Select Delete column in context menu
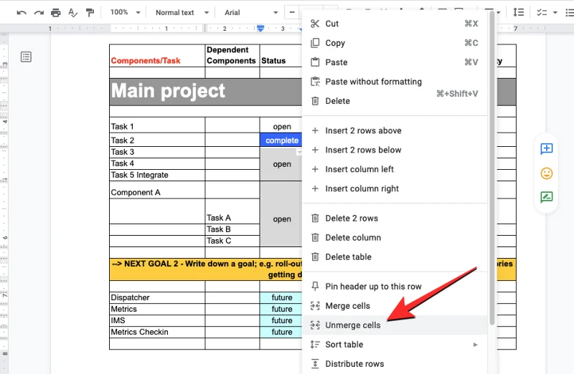The image size is (574, 374). coord(353,238)
